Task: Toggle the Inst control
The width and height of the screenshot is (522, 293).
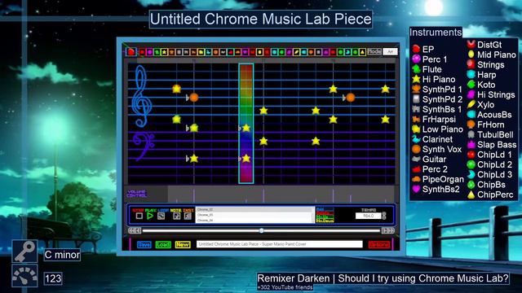Action: [x=188, y=216]
